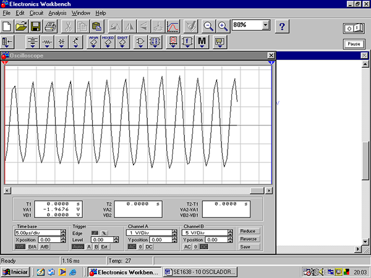371x278 pixels.
Task: Open the Analog ICs parts bin
Action: 93,42
